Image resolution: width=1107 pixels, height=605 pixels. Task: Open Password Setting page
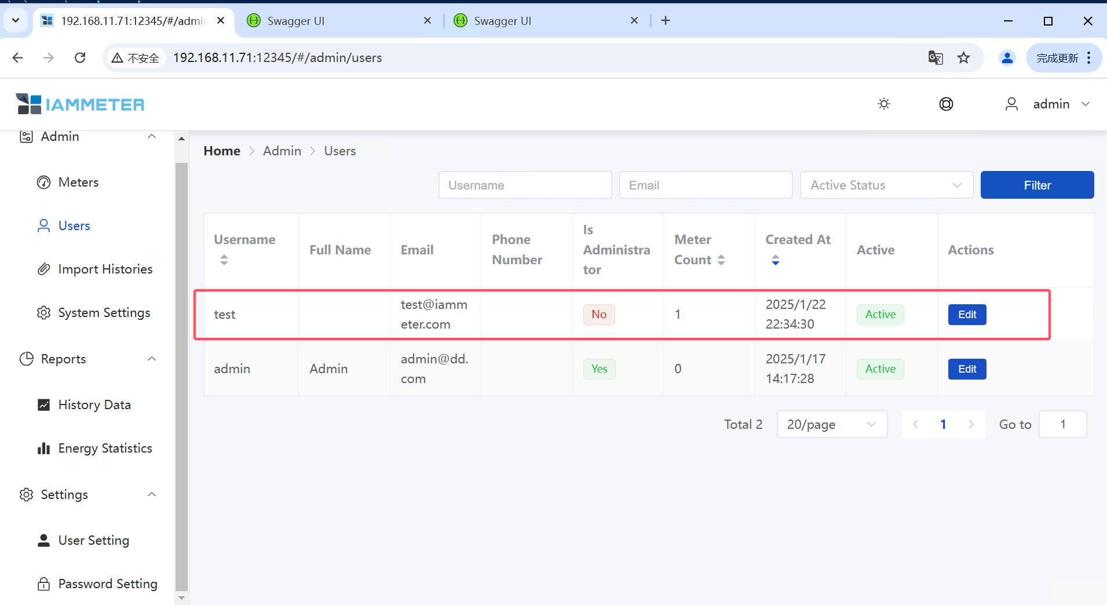coord(108,584)
